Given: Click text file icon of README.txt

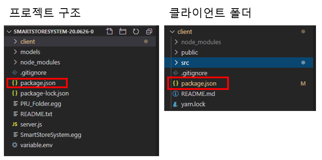Looking at the screenshot, I should coord(15,114).
